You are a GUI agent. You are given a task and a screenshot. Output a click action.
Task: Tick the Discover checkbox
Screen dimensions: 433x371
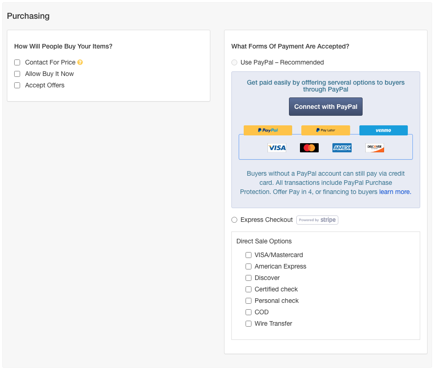point(249,278)
